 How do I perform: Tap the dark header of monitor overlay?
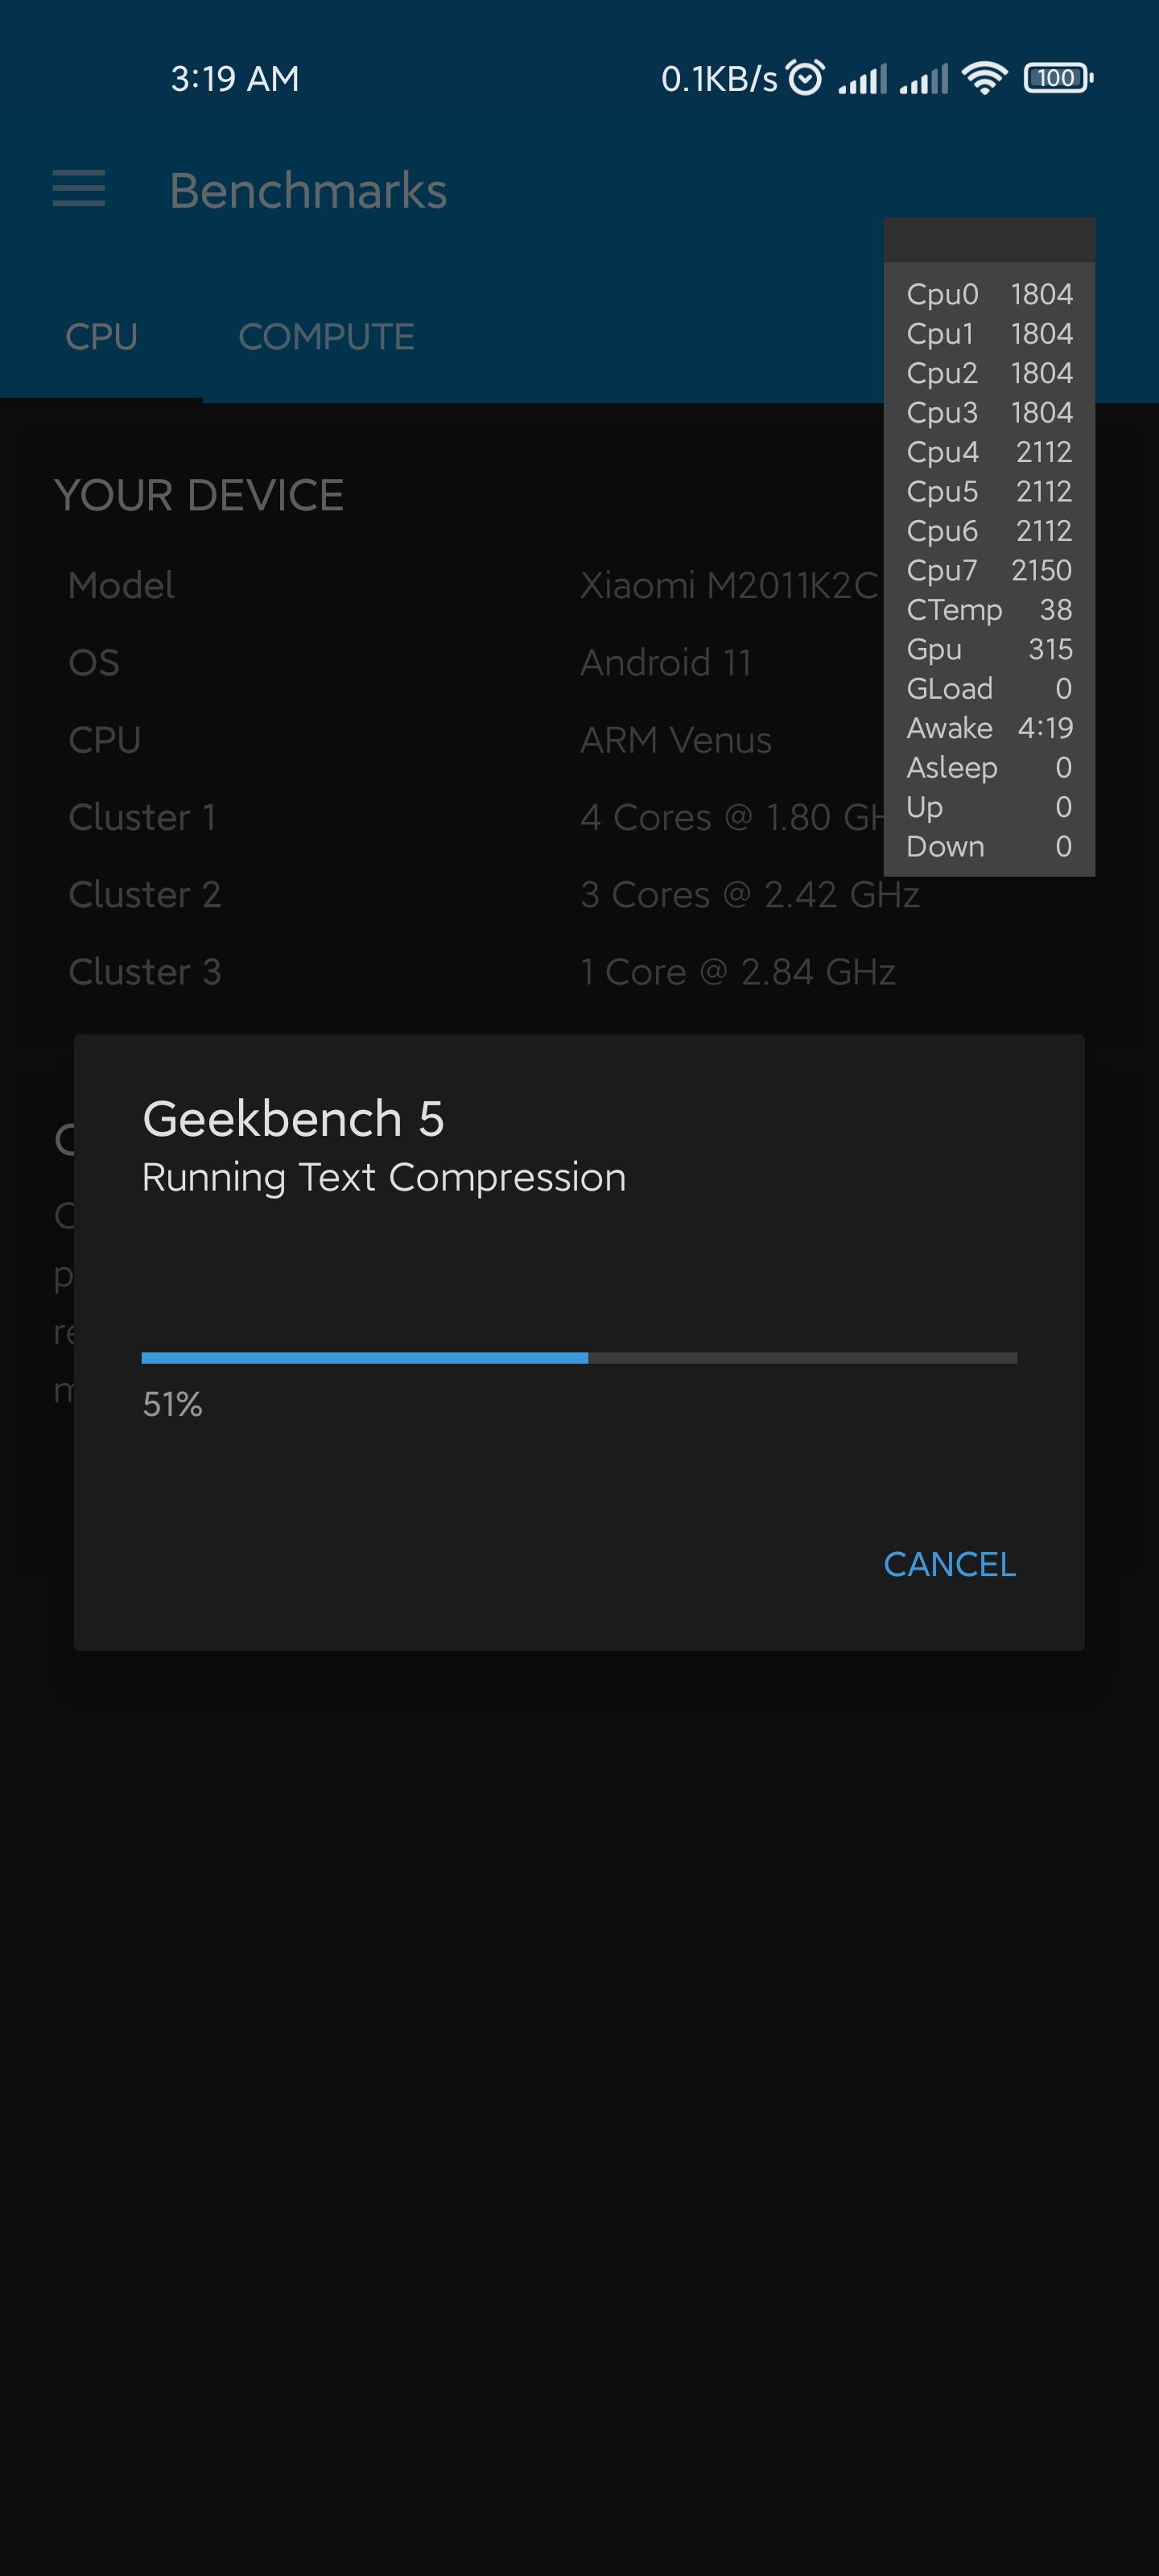989,240
